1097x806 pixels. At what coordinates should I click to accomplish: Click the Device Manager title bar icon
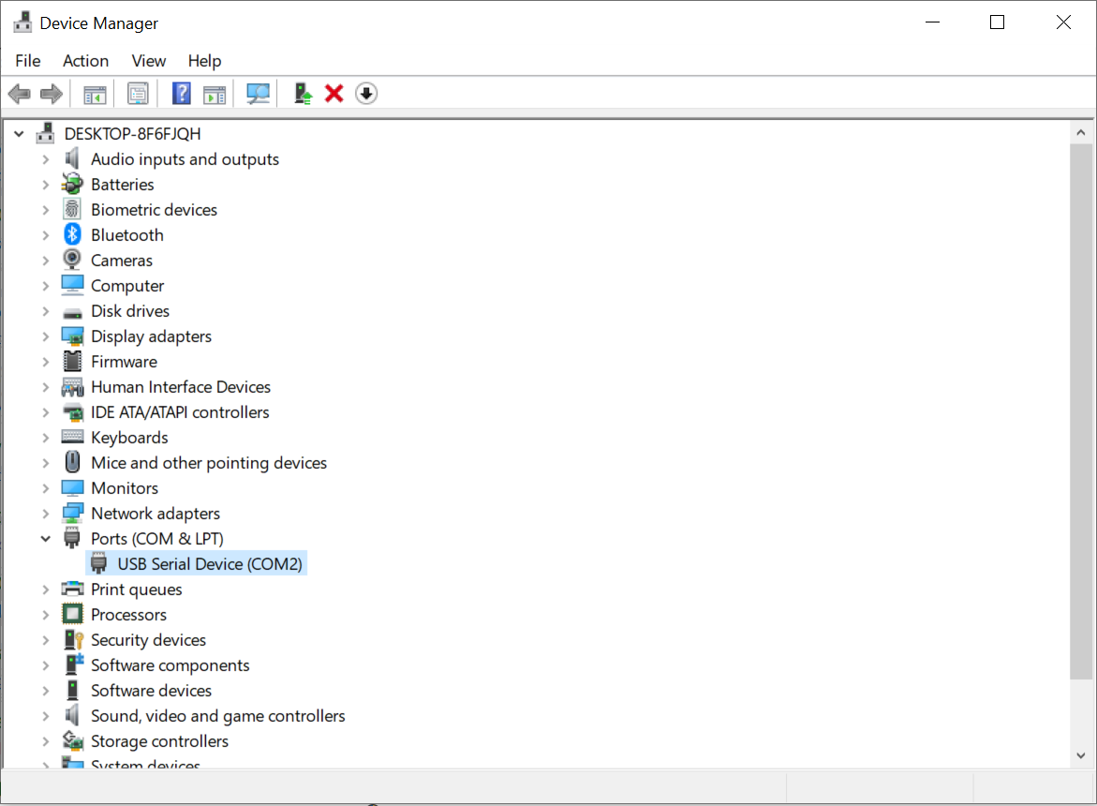coord(22,22)
